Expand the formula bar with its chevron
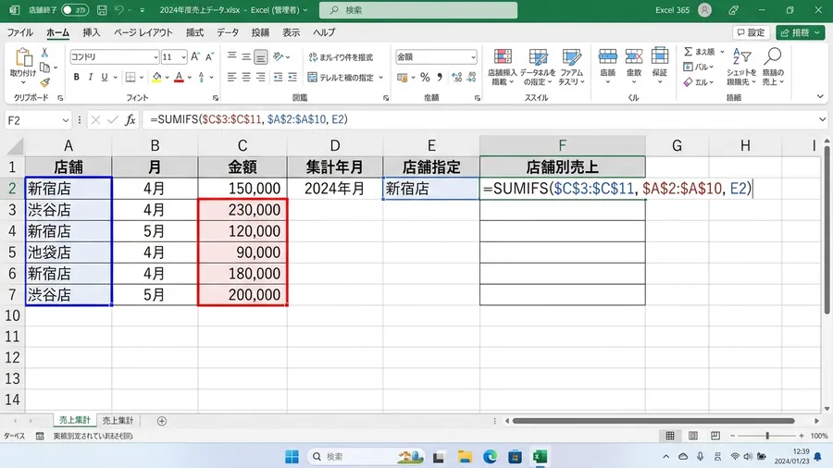This screenshot has height=468, width=833. (x=823, y=120)
